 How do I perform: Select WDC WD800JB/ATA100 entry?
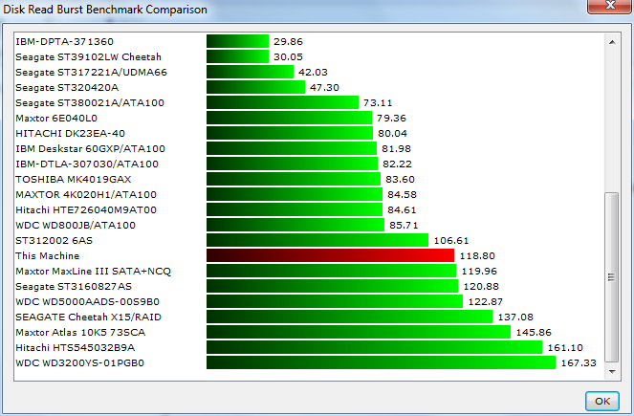tap(76, 225)
